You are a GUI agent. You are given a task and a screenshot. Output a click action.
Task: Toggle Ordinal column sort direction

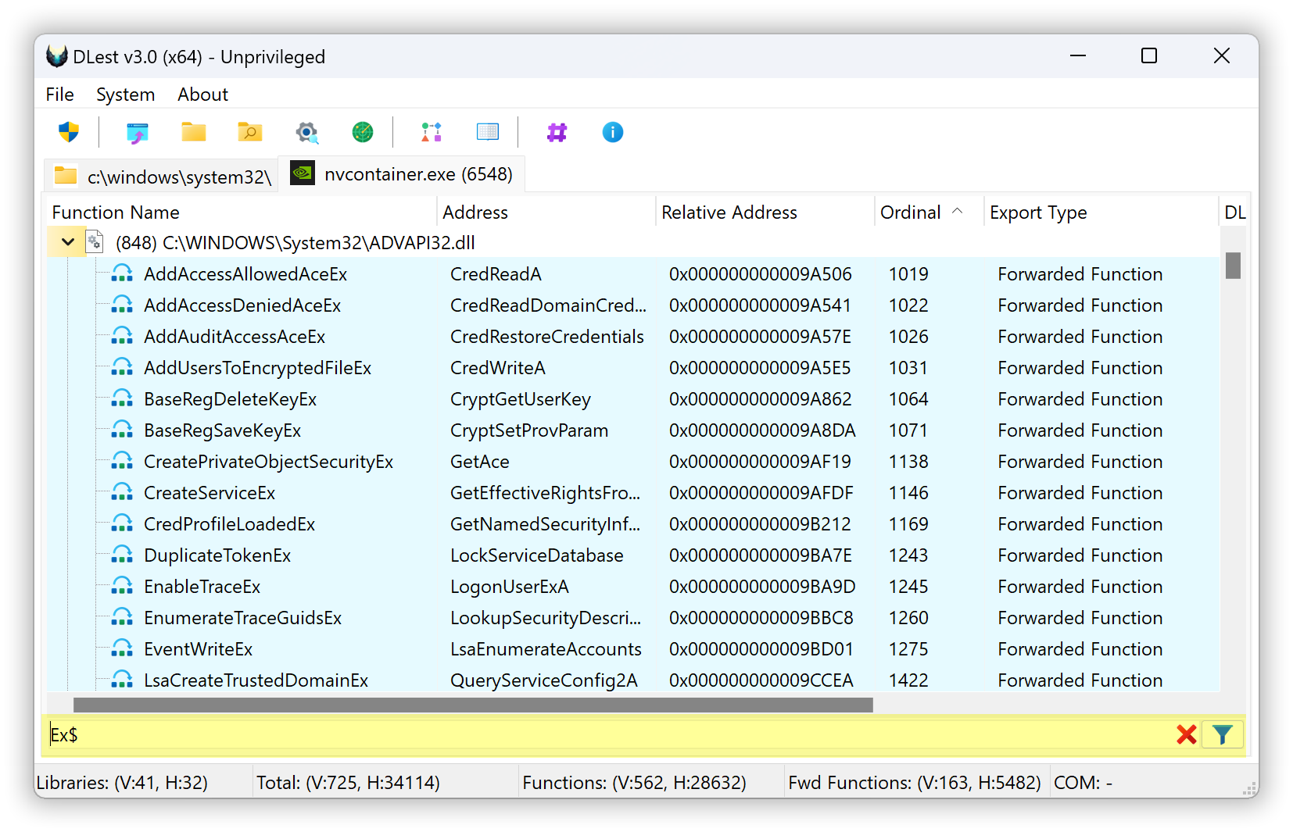click(923, 212)
